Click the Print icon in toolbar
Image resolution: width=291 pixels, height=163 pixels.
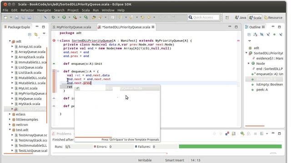coord(29,17)
